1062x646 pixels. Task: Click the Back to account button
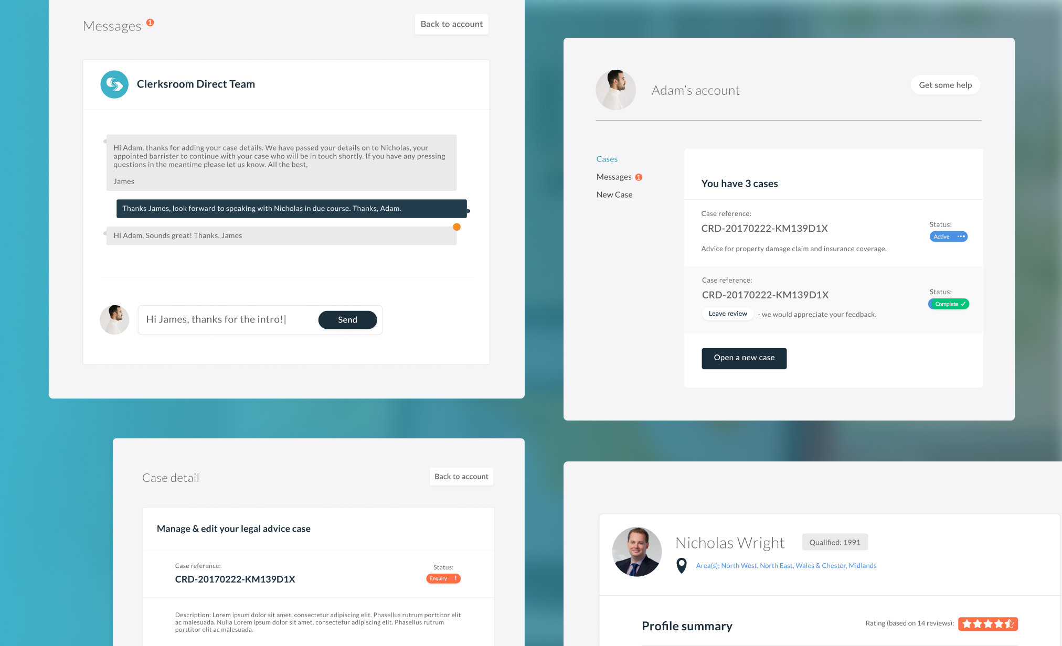(x=451, y=24)
